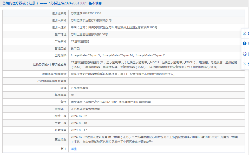Click the 注册证编号 row label
Viewport: 249px width, 155px height.
(59, 13)
